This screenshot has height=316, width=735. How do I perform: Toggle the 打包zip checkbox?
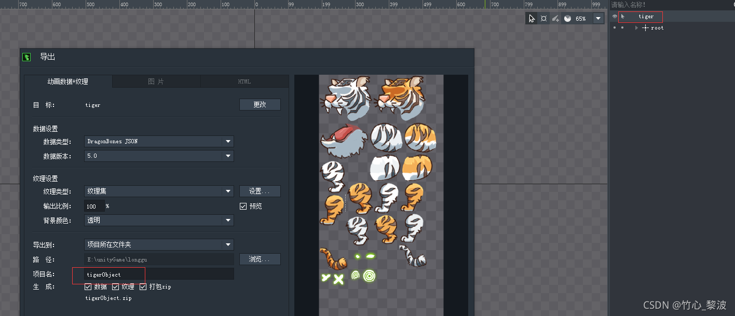pyautogui.click(x=143, y=286)
